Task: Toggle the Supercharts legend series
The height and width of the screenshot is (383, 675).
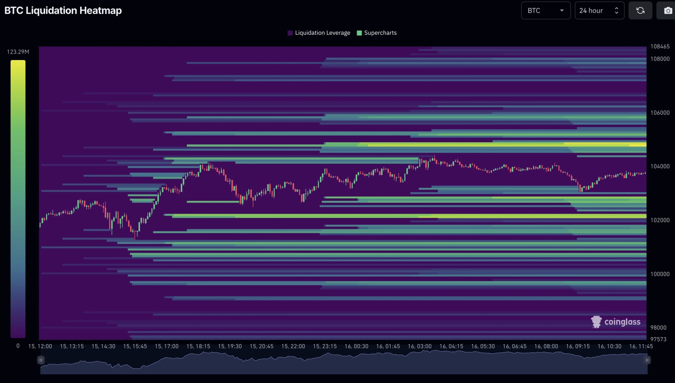Action: point(377,33)
